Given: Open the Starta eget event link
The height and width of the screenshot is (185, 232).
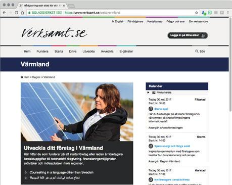Looking at the screenshot, I should pyautogui.click(x=161, y=109).
